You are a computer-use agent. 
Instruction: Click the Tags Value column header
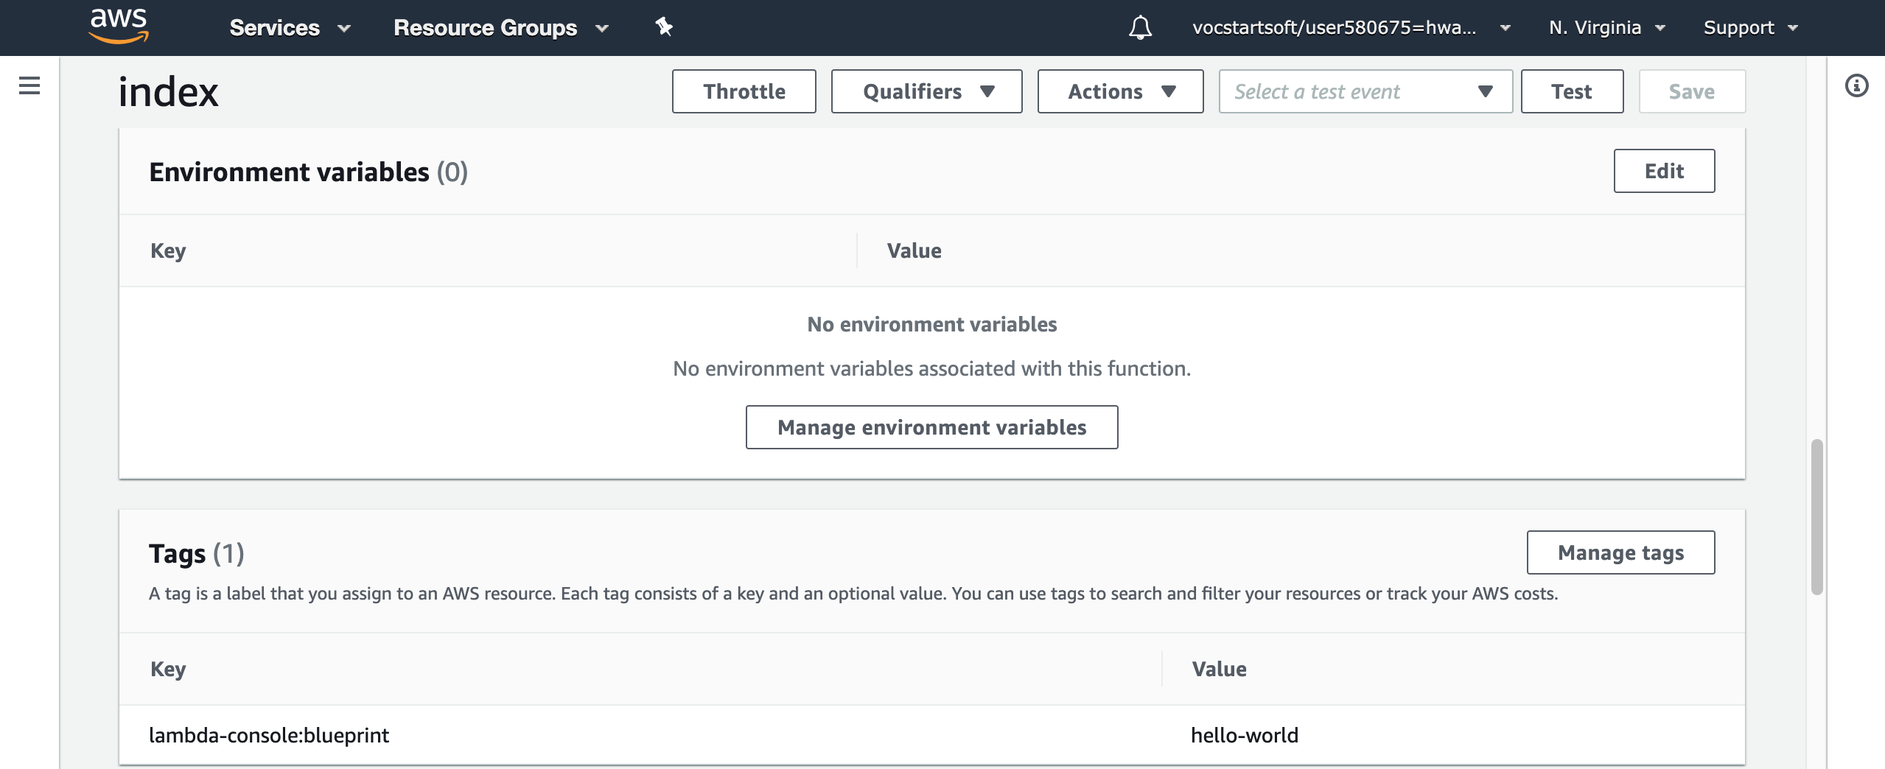[1220, 669]
